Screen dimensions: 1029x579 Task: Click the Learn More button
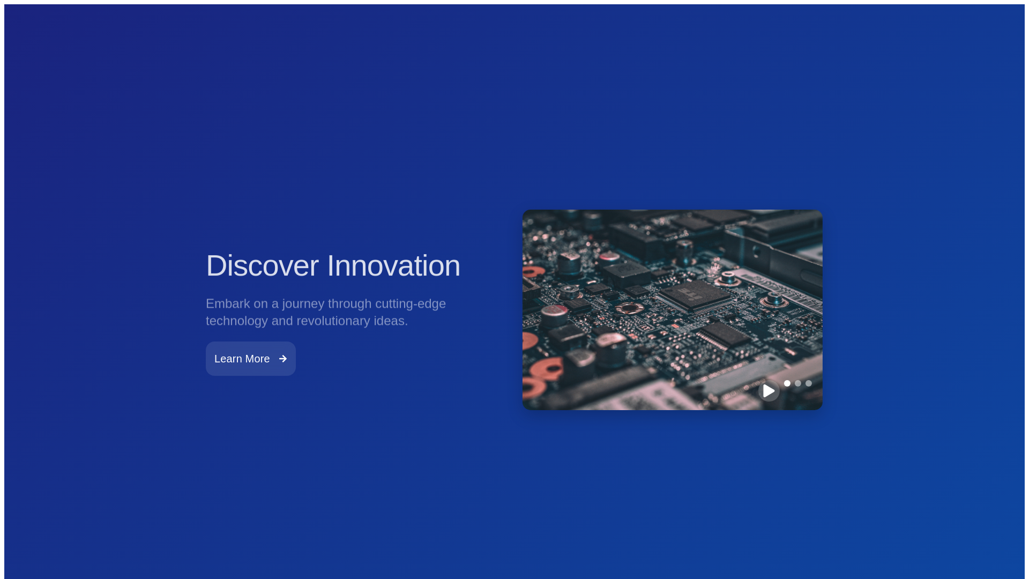pos(251,359)
